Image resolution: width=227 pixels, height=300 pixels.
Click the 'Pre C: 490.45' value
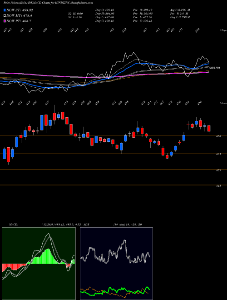coord(143,21)
